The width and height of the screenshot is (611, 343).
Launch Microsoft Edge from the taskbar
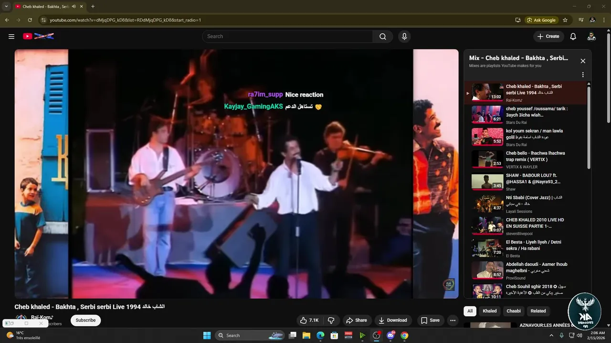click(321, 335)
